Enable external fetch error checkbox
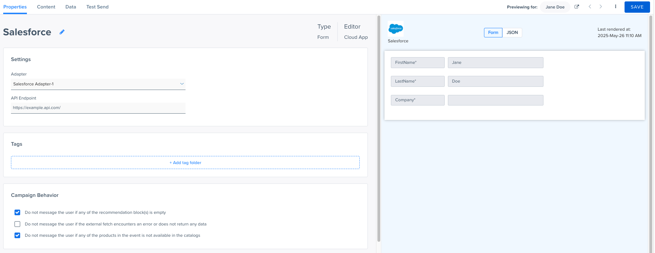This screenshot has height=253, width=655. [17, 224]
